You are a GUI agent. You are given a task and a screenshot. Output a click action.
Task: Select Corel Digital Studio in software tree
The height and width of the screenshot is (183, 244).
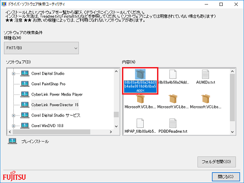(48, 74)
